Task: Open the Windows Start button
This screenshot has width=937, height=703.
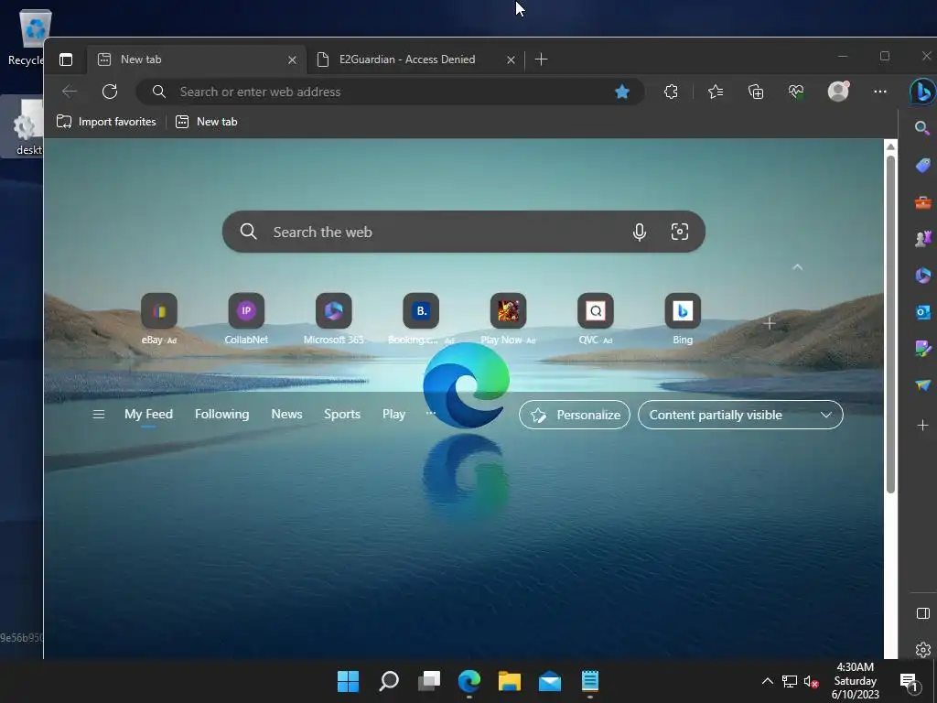Action: (x=348, y=681)
